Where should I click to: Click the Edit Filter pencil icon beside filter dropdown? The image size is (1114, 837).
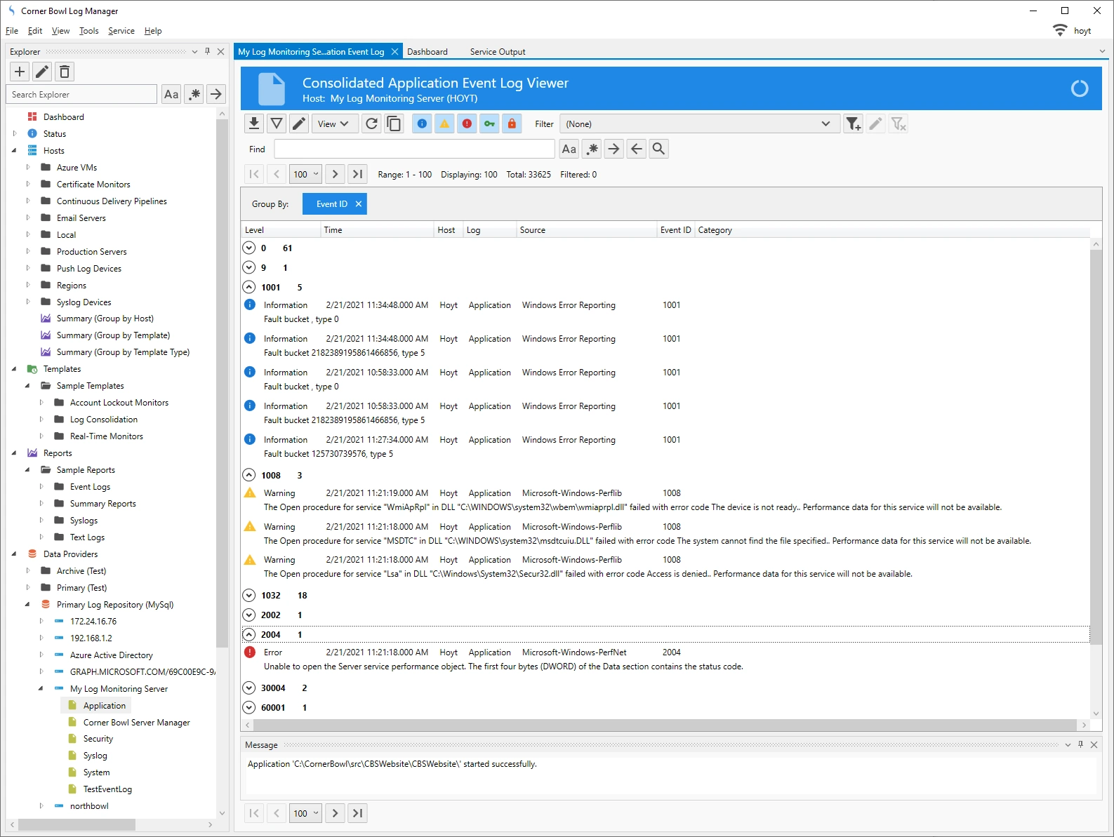coord(875,123)
